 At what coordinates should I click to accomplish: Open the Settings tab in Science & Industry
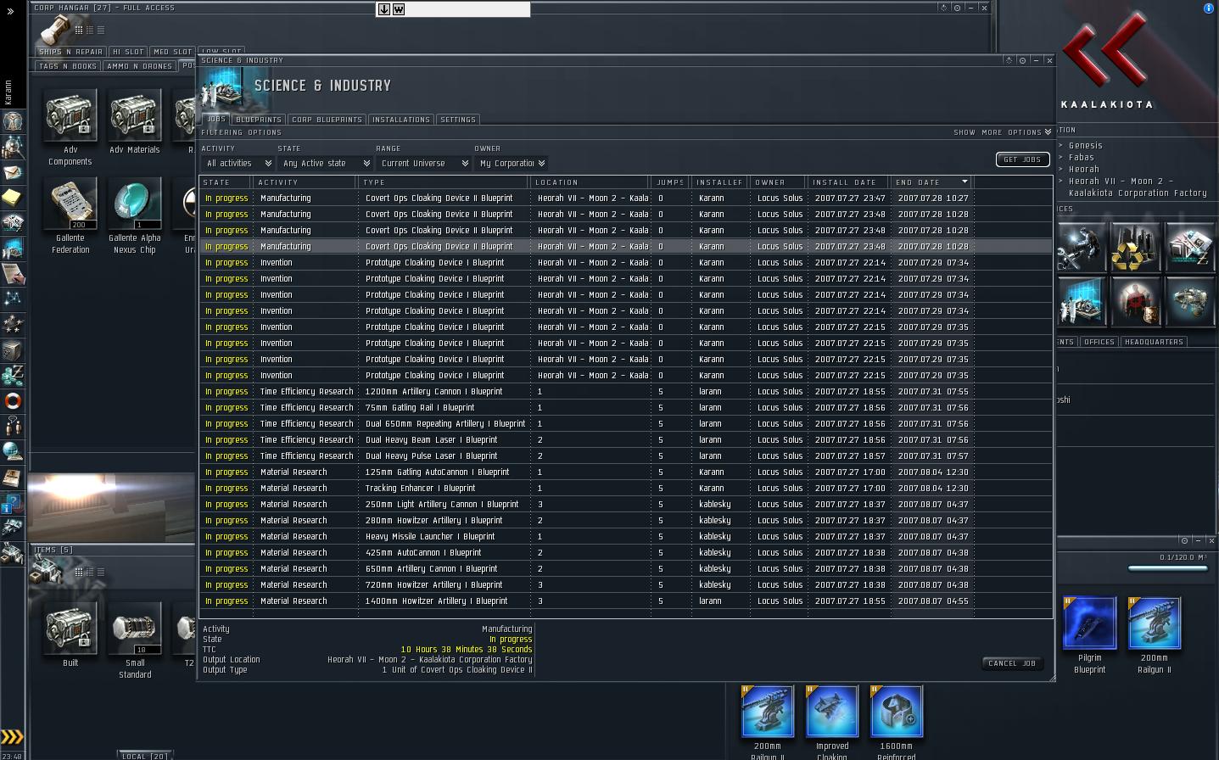458,120
